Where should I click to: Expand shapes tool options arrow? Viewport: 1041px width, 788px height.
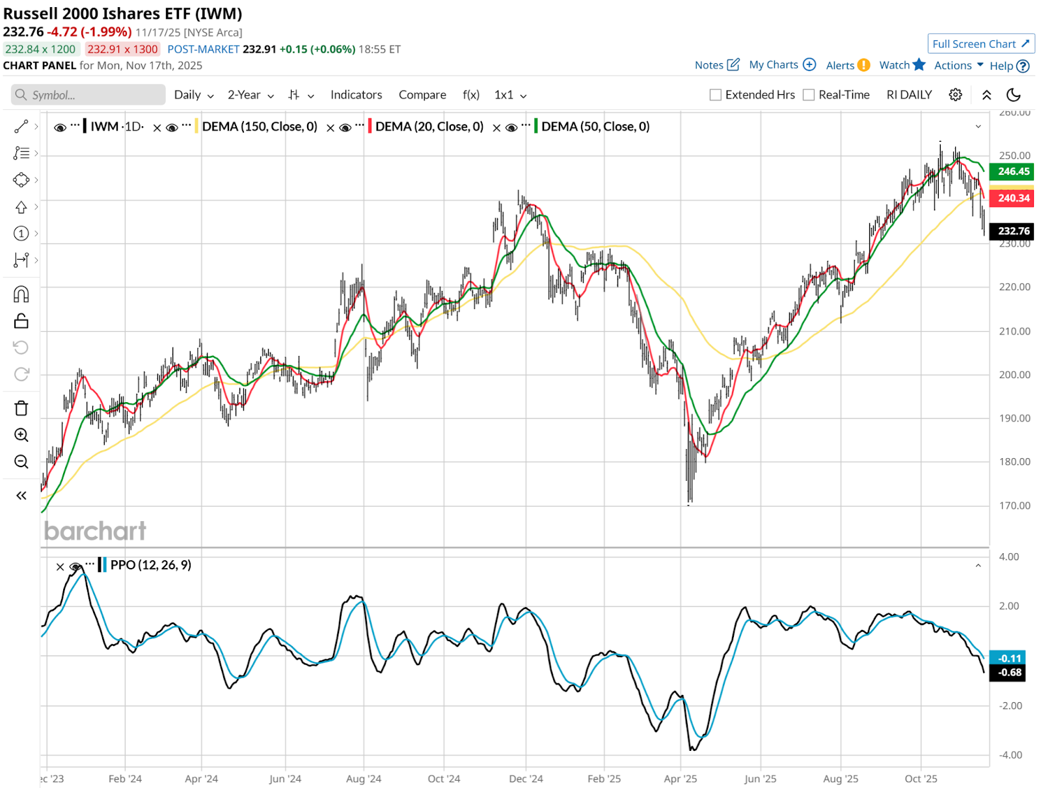36,180
